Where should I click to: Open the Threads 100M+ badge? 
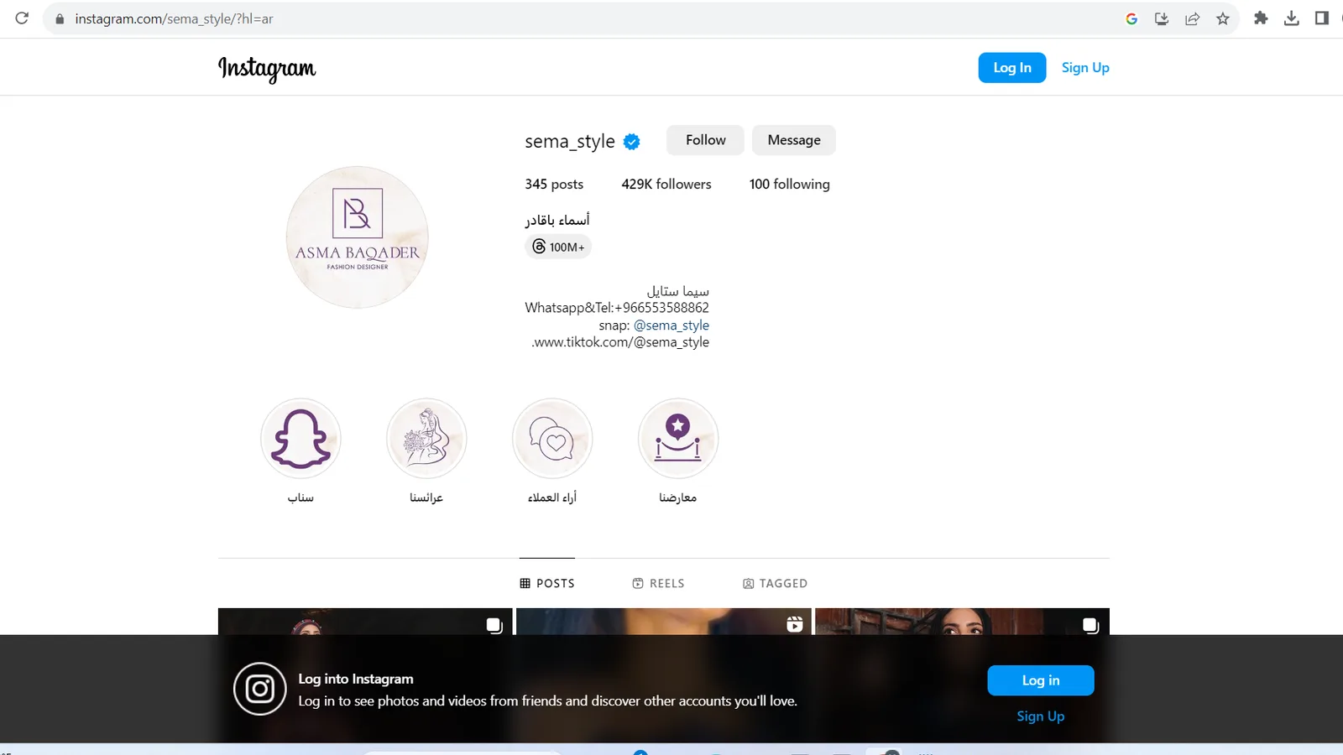[558, 247]
